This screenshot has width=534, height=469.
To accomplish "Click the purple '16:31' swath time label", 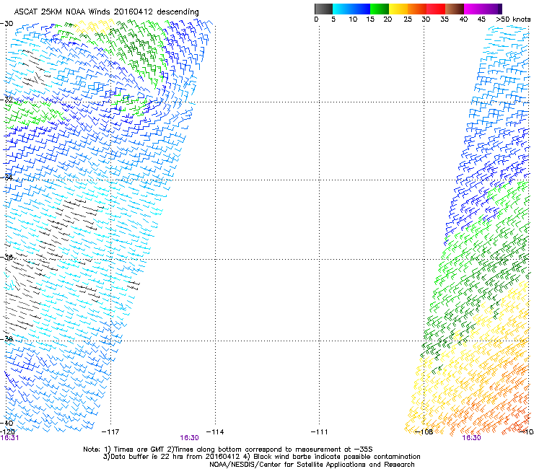I will tap(9, 438).
